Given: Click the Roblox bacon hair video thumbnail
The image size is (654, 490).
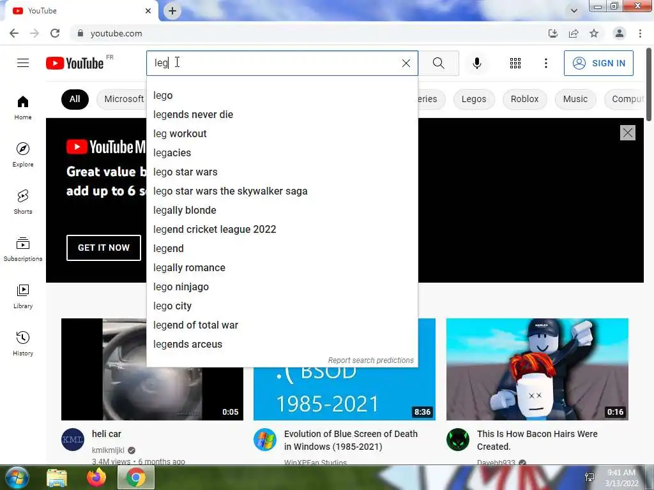Looking at the screenshot, I should 537,369.
